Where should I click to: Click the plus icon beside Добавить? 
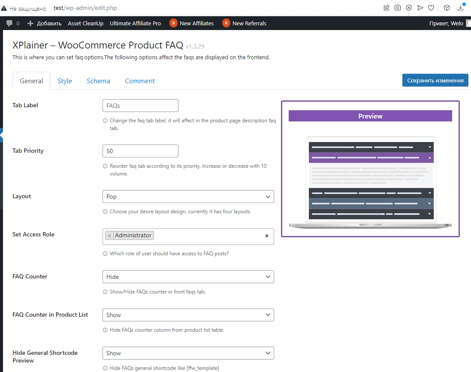tap(30, 24)
